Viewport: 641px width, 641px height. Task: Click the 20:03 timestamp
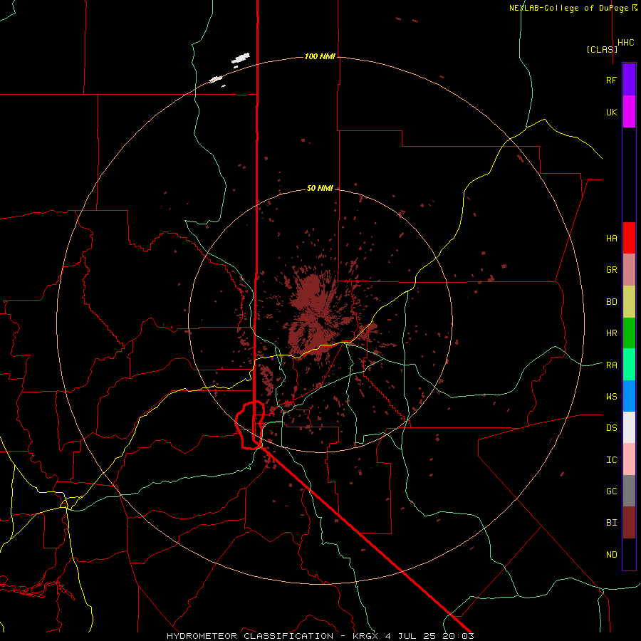(x=458, y=636)
